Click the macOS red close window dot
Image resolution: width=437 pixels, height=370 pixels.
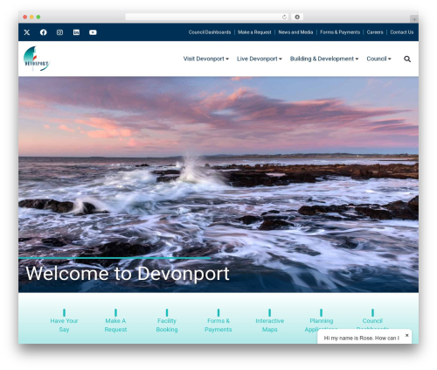point(25,17)
